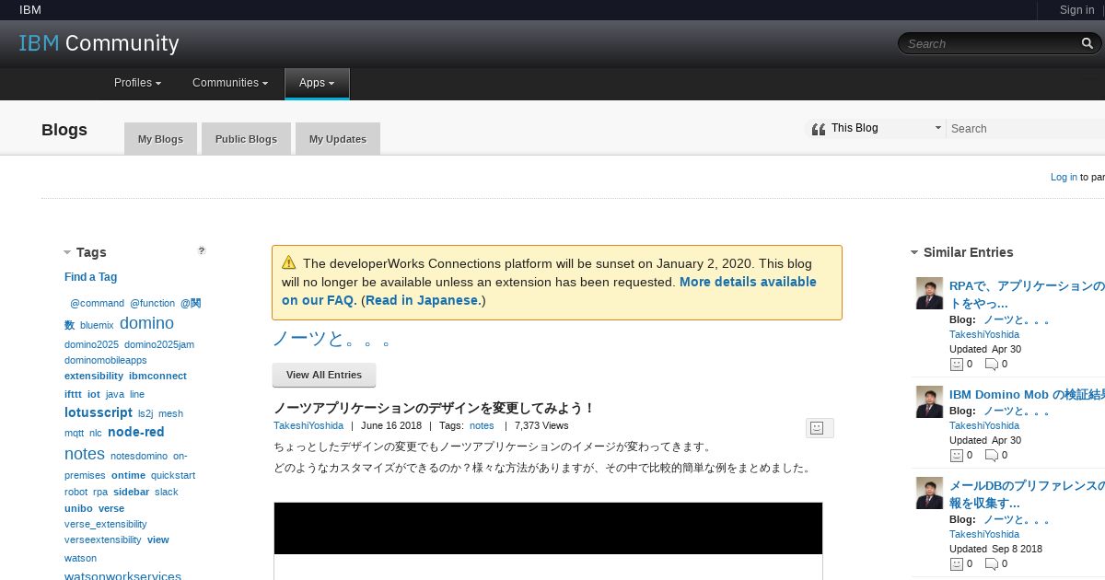Click comments icon for RPA similar entry
Image resolution: width=1105 pixels, height=580 pixels.
pos(991,365)
